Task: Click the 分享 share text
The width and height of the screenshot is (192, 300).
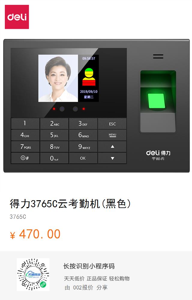Action: tap(102, 288)
